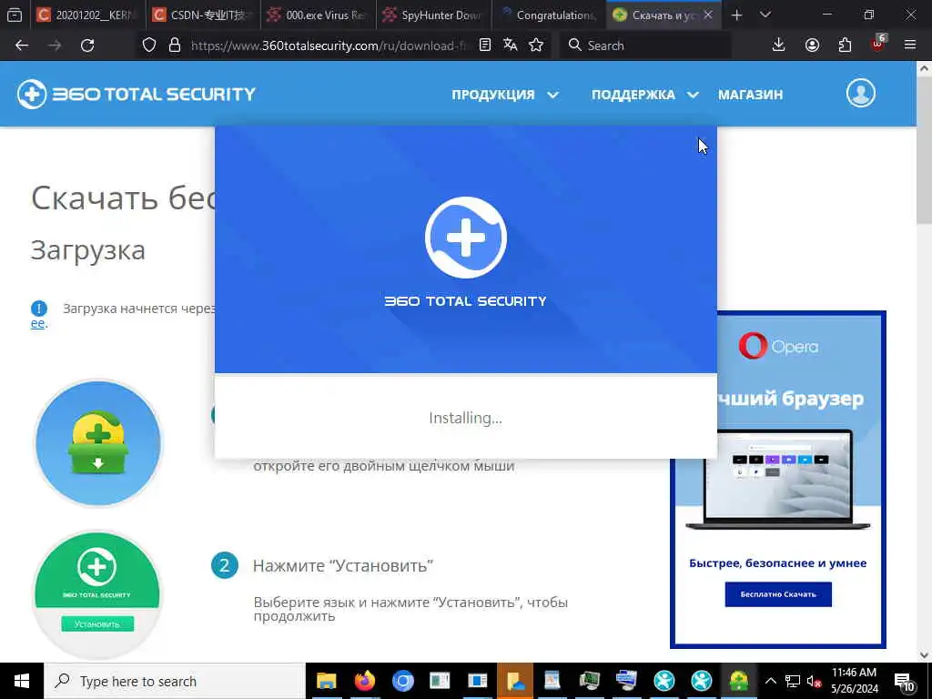Click the Opera logo in the ad
The width and height of the screenshot is (932, 699).
[x=778, y=346]
